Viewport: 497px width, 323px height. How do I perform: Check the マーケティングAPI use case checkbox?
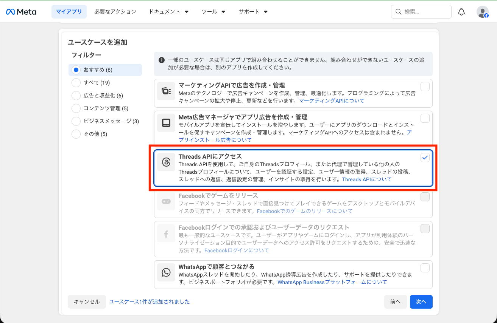pos(425,87)
